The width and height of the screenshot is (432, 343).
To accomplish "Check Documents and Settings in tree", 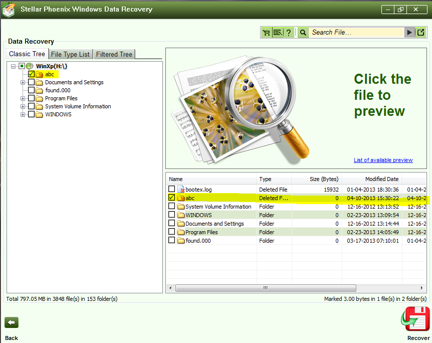I will pos(31,82).
